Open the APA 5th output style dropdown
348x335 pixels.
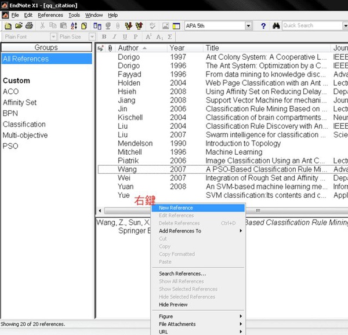249,26
